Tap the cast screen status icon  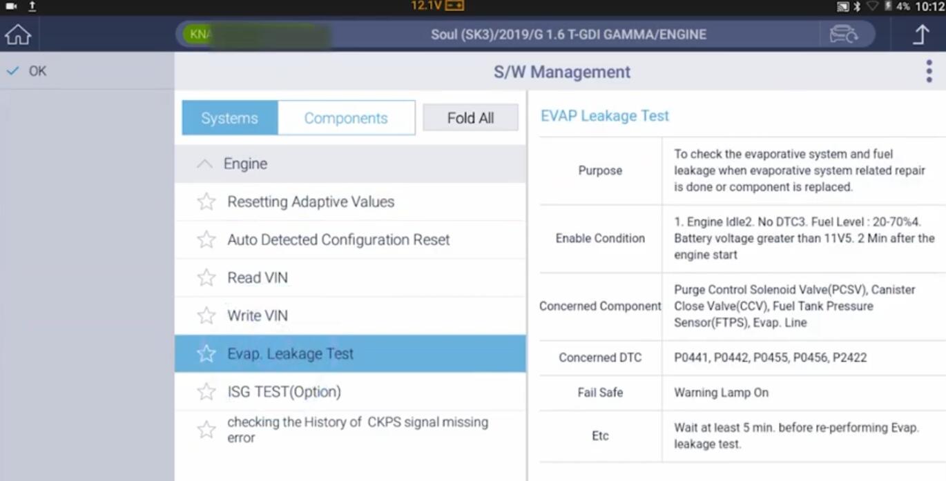(x=843, y=6)
